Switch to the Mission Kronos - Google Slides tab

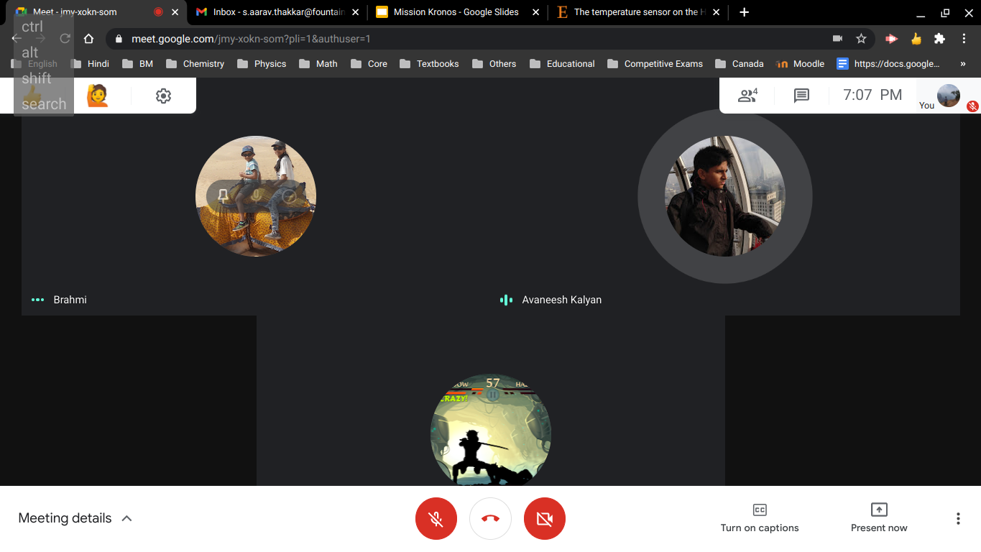click(457, 12)
